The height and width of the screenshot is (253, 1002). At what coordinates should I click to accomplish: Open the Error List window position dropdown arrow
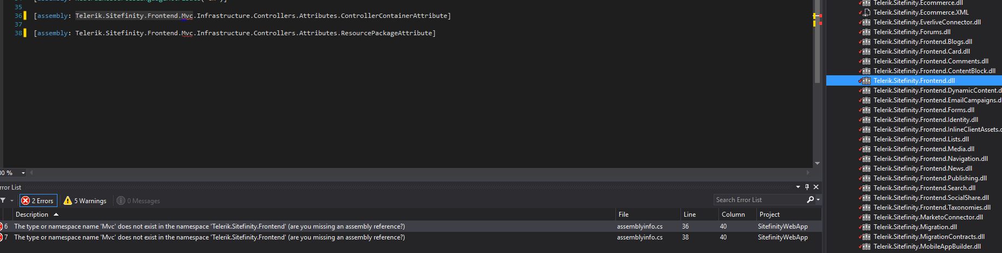[798, 187]
